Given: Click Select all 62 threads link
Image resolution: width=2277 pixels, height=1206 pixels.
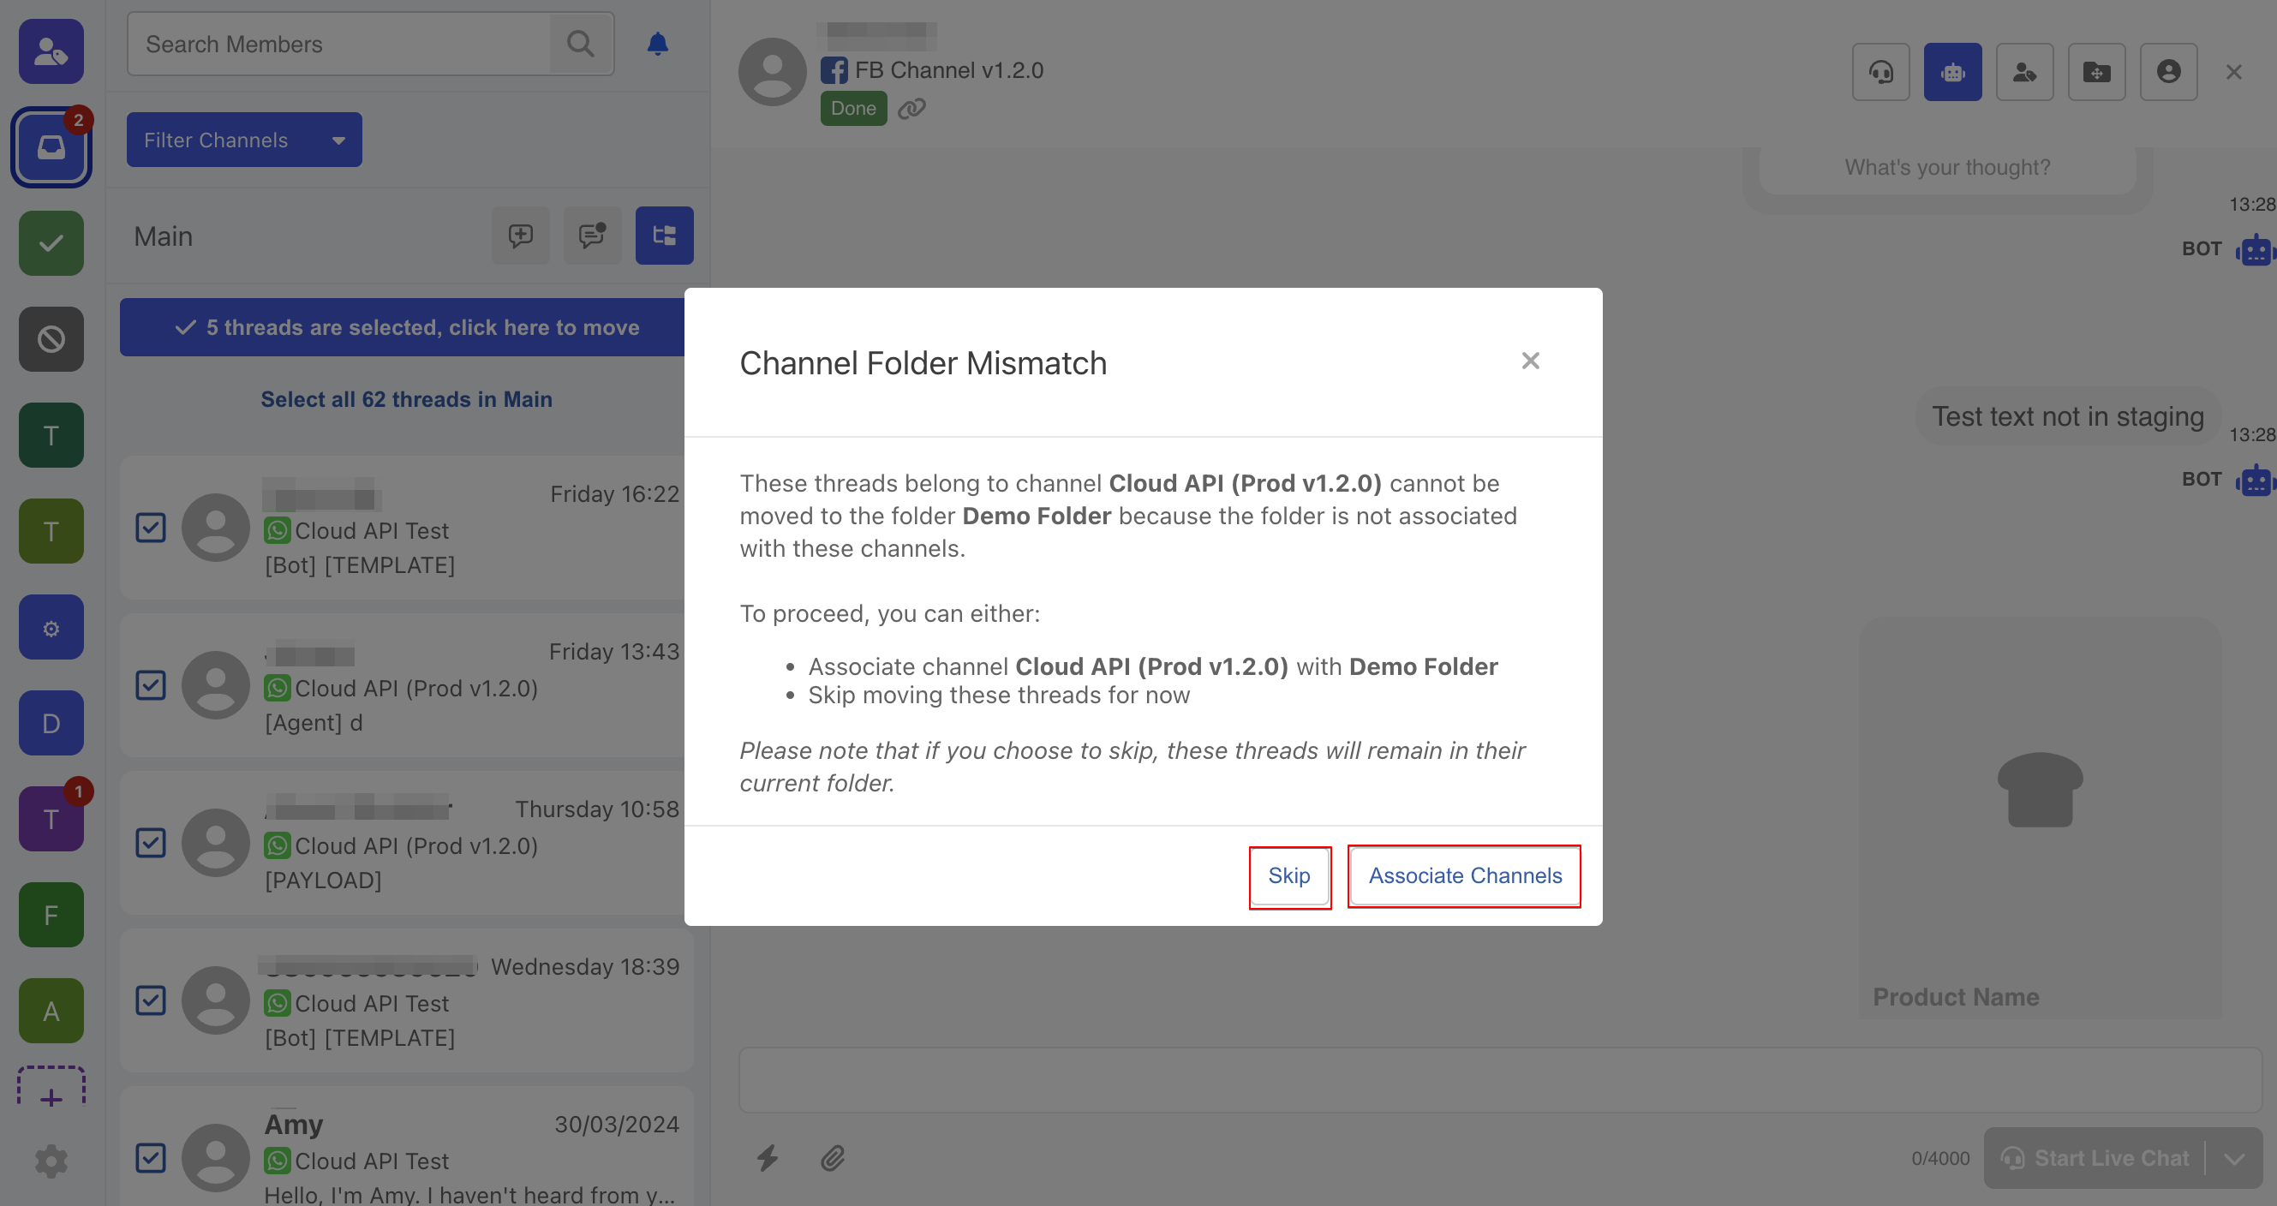Looking at the screenshot, I should tap(406, 399).
